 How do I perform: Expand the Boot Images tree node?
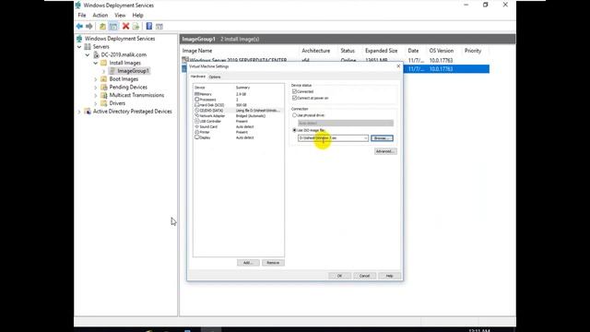(x=96, y=79)
